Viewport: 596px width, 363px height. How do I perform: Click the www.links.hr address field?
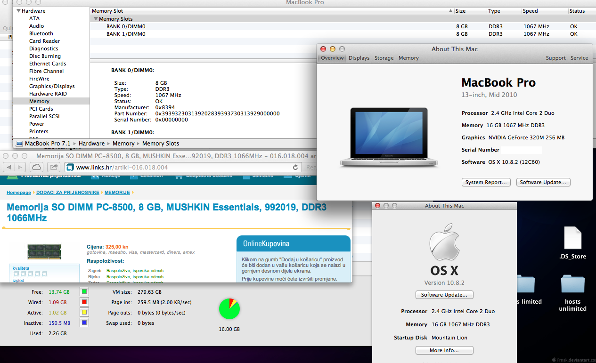pos(183,167)
